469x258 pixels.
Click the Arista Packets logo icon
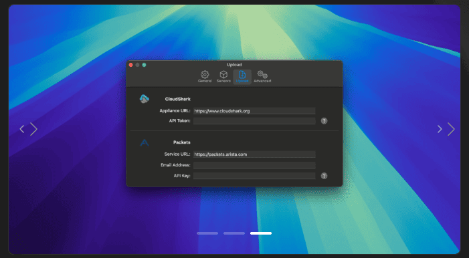pos(145,142)
